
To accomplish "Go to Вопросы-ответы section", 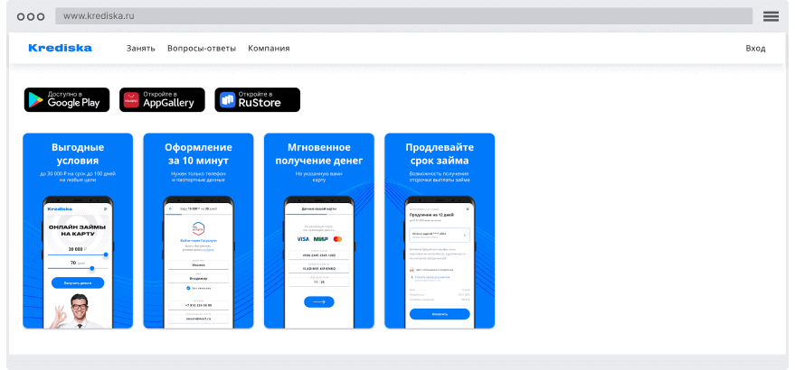I will 202,49.
